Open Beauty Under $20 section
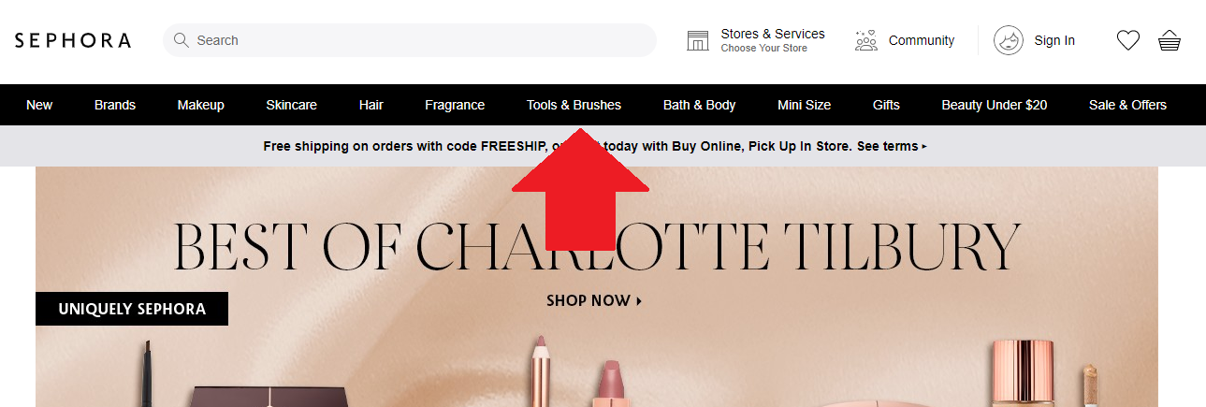Image resolution: width=1206 pixels, height=407 pixels. [x=994, y=105]
